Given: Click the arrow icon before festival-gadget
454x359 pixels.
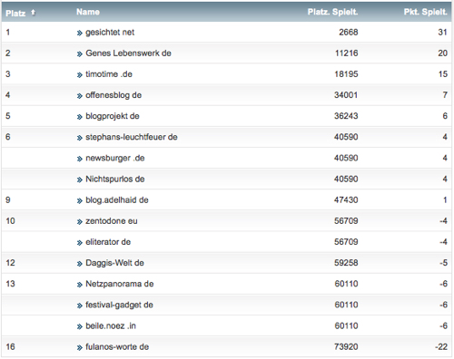Looking at the screenshot, I should click(79, 306).
